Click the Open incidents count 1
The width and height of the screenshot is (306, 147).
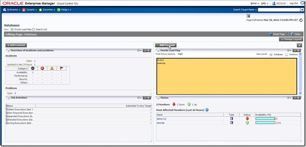click(35, 61)
